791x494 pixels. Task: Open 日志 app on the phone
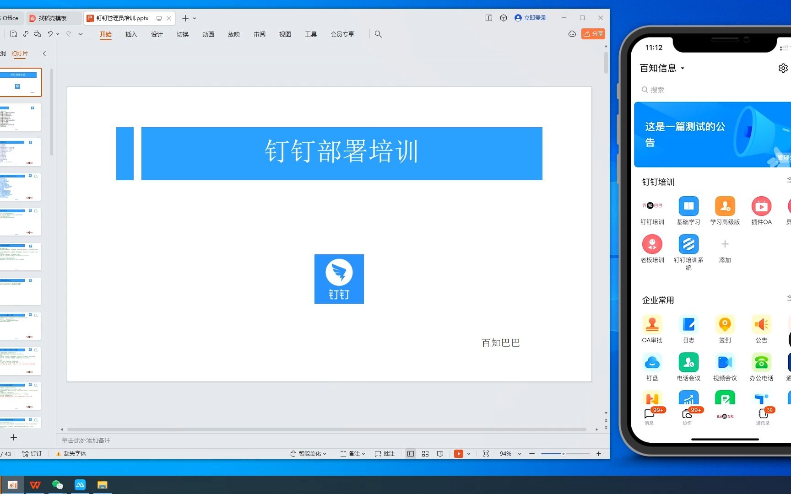tap(688, 329)
